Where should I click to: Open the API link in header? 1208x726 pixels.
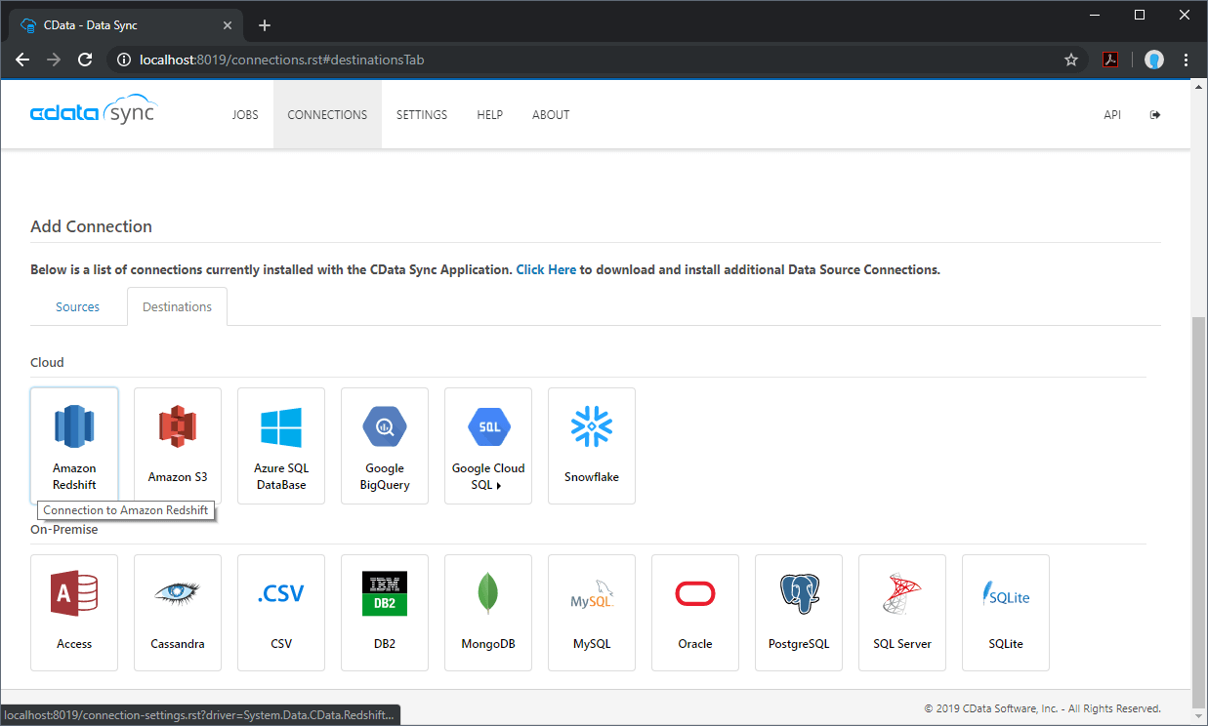[x=1112, y=115]
